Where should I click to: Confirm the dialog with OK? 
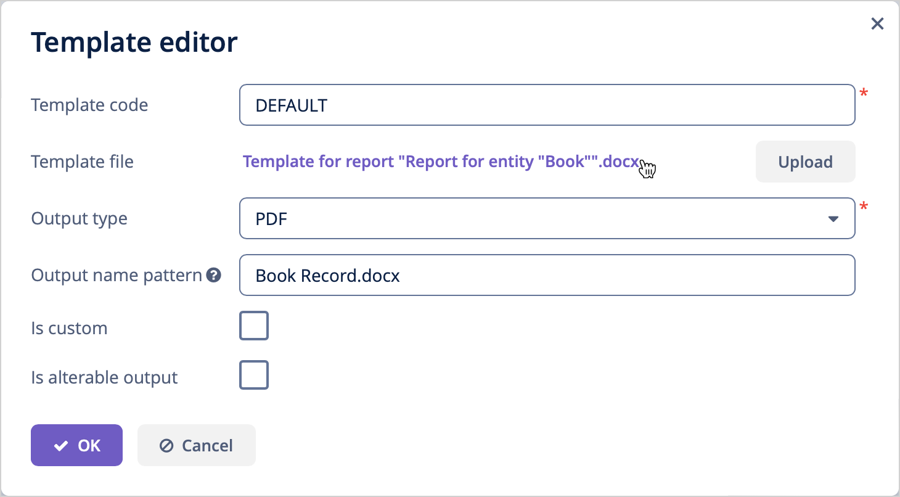pyautogui.click(x=76, y=445)
